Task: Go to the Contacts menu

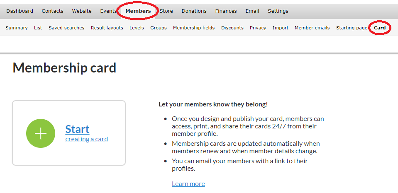Action: (52, 11)
